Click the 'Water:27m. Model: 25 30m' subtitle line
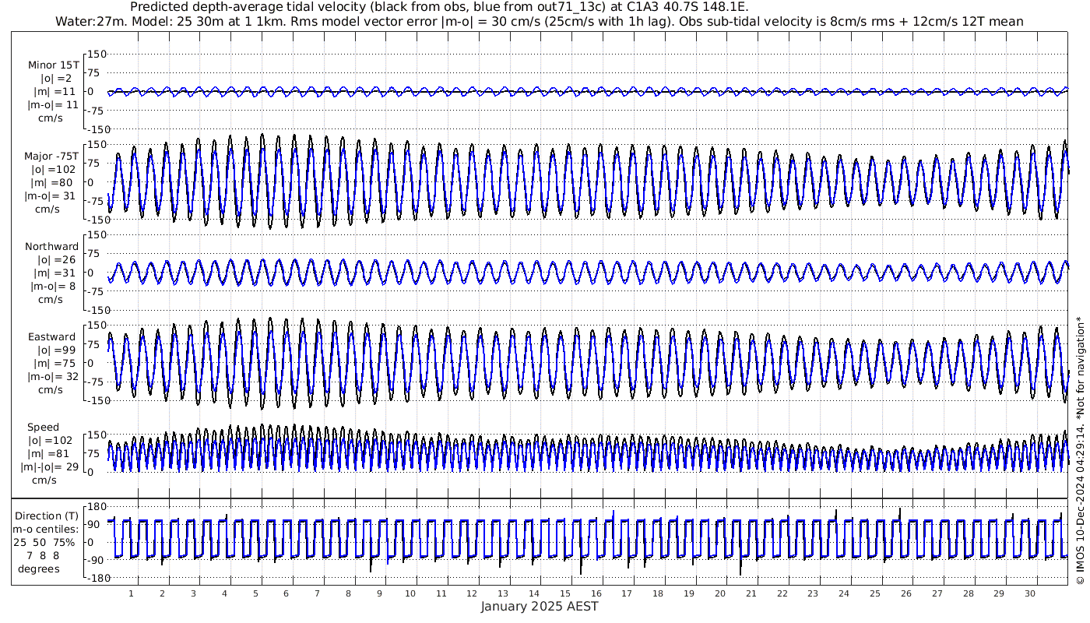This screenshot has width=1090, height=623. coord(540,21)
